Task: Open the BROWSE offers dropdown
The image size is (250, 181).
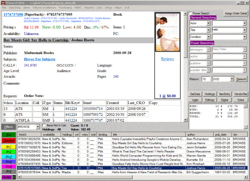Action: pyautogui.click(x=37, y=127)
